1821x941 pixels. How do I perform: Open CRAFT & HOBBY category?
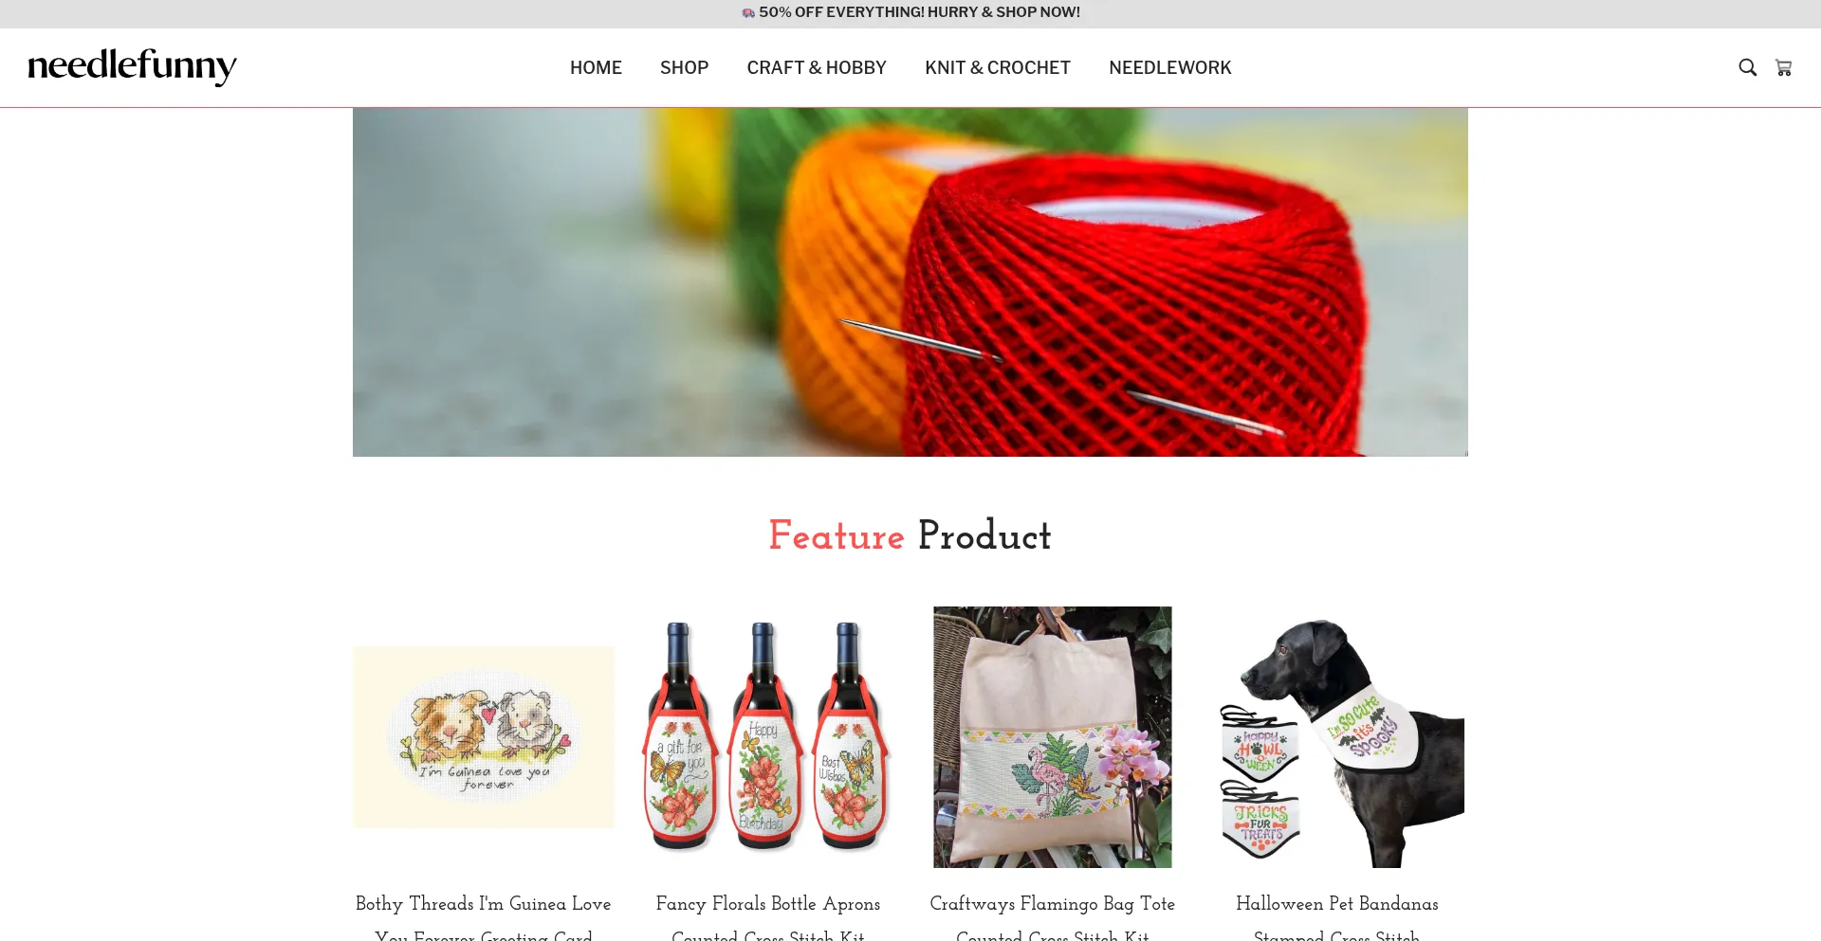pyautogui.click(x=817, y=67)
